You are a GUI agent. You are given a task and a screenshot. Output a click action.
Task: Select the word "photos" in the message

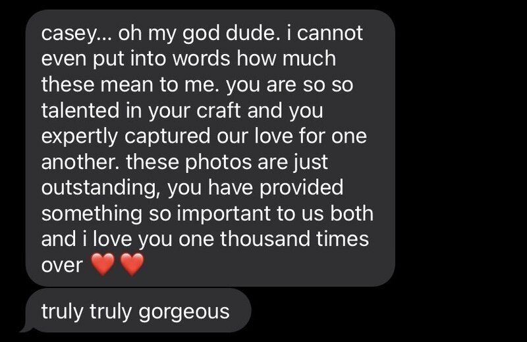click(x=218, y=163)
